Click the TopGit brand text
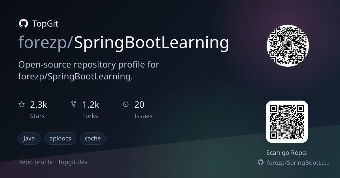340x178 pixels. 45,24
